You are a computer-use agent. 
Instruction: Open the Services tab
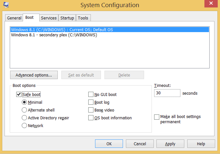49,18
